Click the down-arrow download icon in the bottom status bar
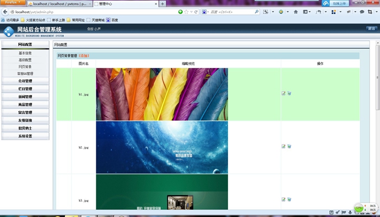Viewport: 380px width, 217px height. tap(350, 213)
